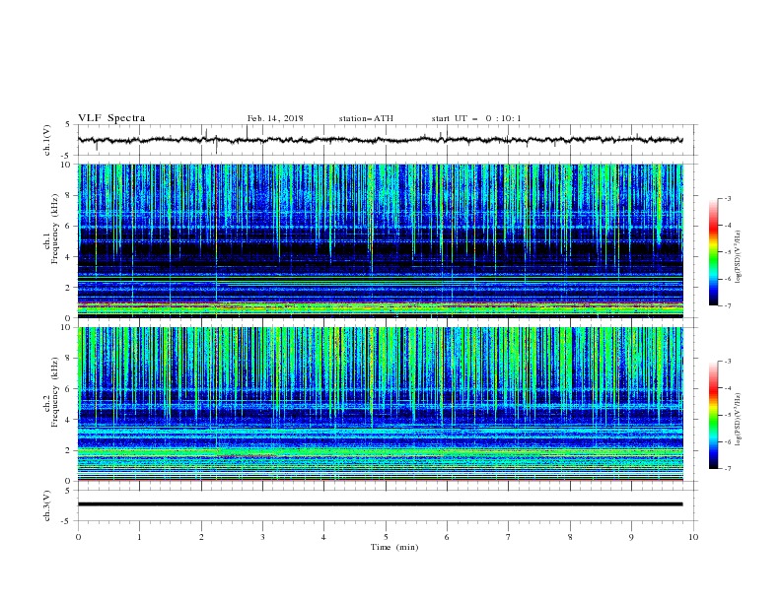Click time axis tick label "1"
Screen dimensions: 781x603
coord(139,537)
